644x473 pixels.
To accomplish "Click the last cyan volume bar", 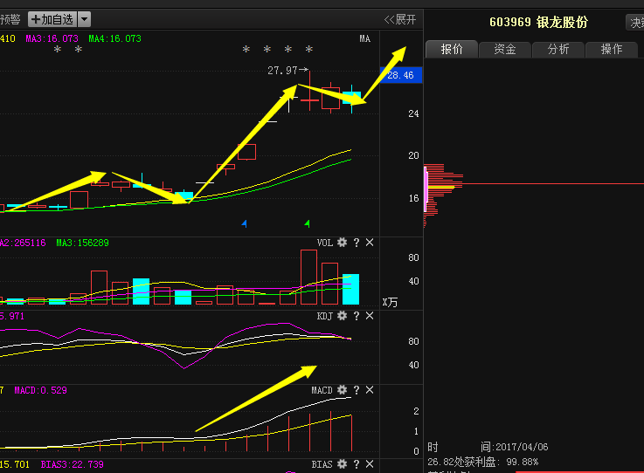I will click(350, 289).
